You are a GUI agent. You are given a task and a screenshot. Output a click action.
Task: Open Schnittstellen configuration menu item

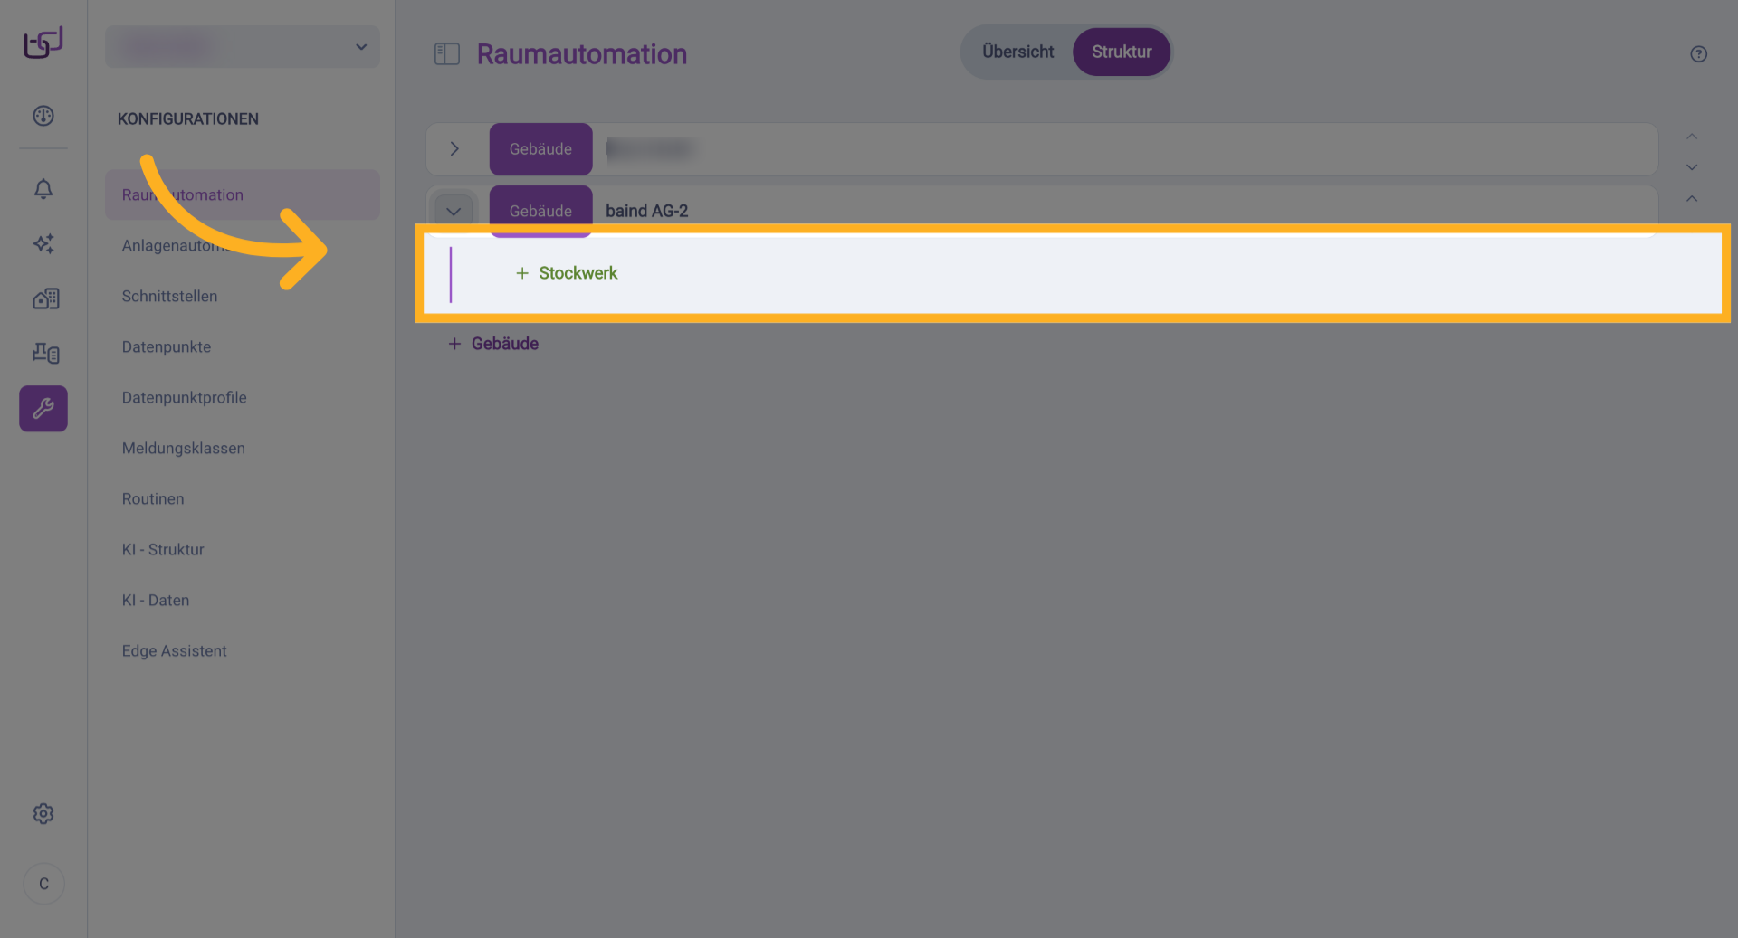pyautogui.click(x=169, y=297)
